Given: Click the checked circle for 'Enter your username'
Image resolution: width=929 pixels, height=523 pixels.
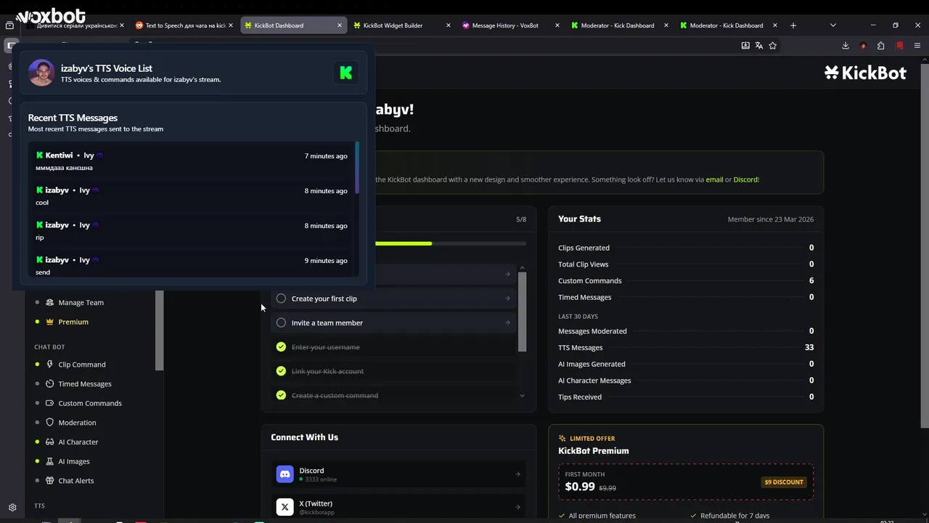Looking at the screenshot, I should point(281,347).
